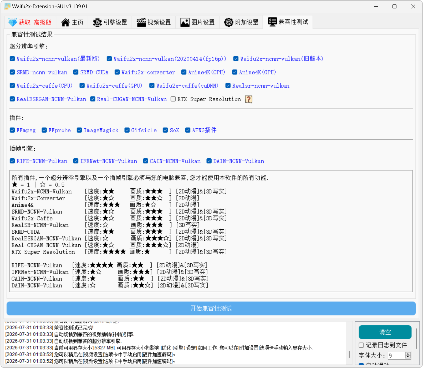
Task: Click the RTX Super Resolution ratings row
Action: click(119, 252)
